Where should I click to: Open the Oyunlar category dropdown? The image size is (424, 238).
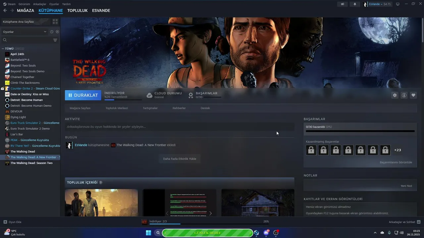25,32
